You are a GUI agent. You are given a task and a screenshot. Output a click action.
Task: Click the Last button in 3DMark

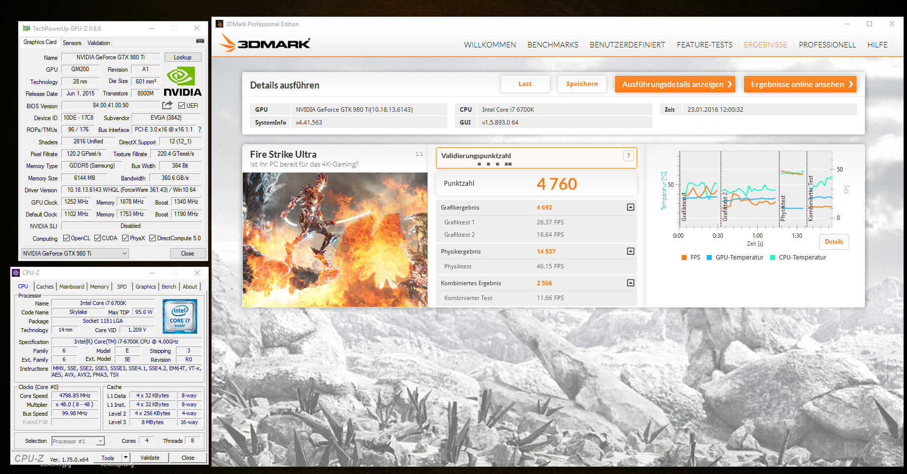525,84
